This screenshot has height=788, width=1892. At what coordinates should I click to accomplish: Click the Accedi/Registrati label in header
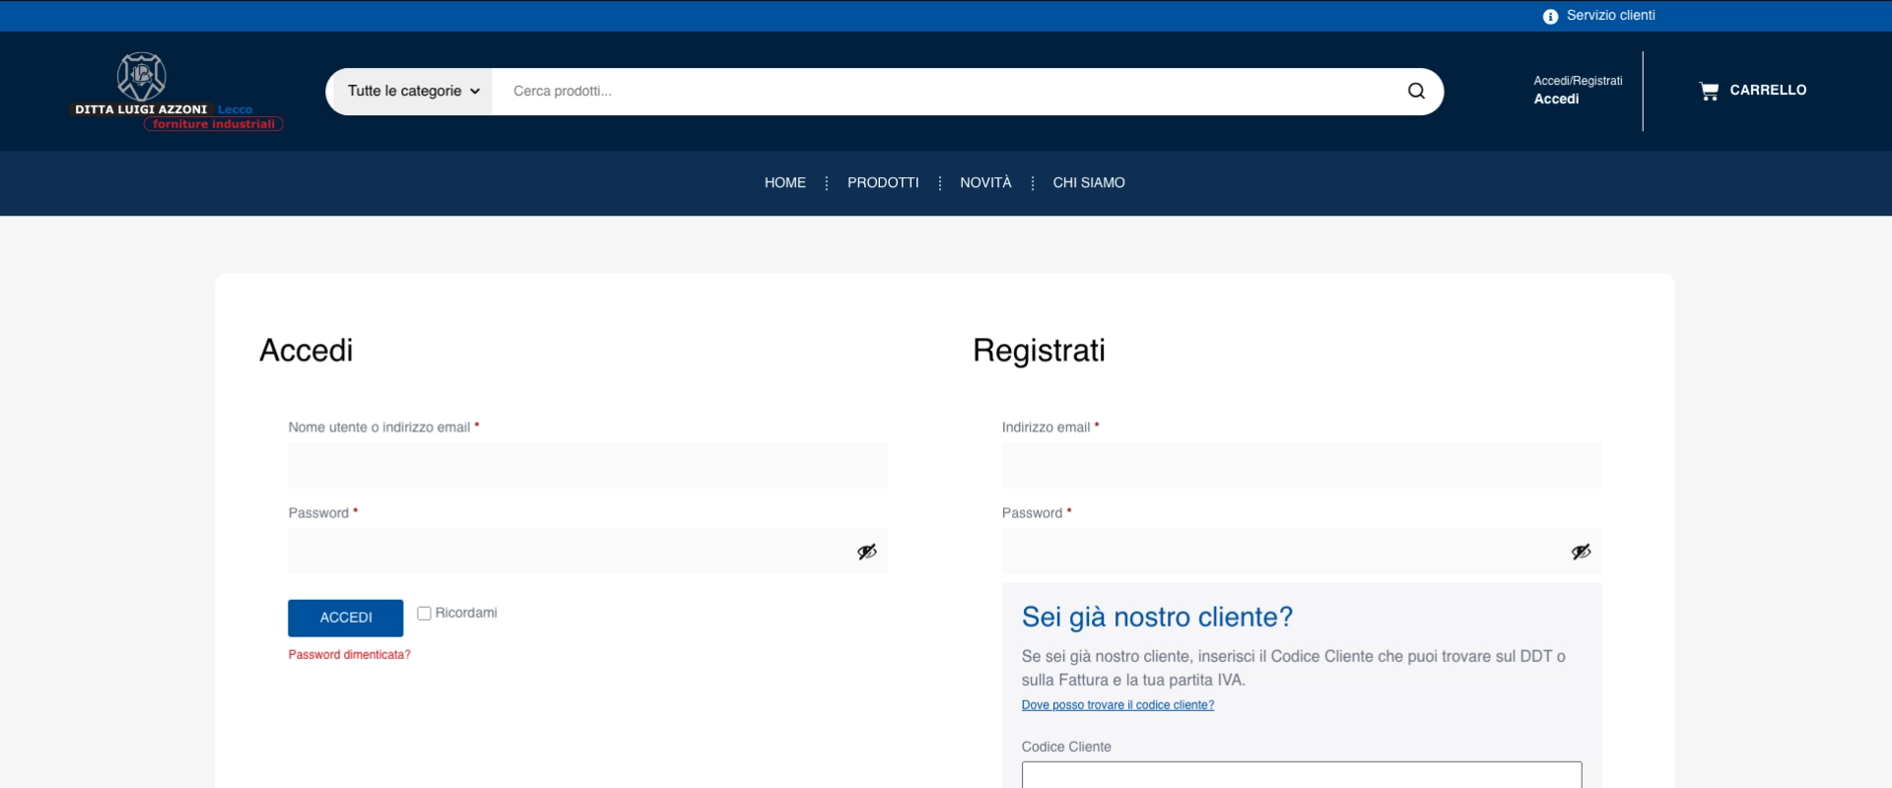coord(1578,81)
